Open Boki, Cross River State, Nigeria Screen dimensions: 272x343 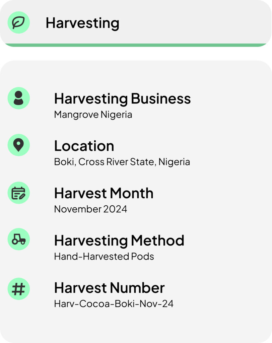[122, 162]
